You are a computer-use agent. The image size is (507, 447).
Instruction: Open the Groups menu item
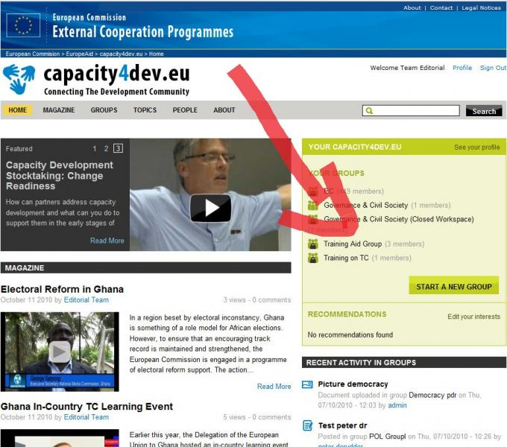pos(104,110)
